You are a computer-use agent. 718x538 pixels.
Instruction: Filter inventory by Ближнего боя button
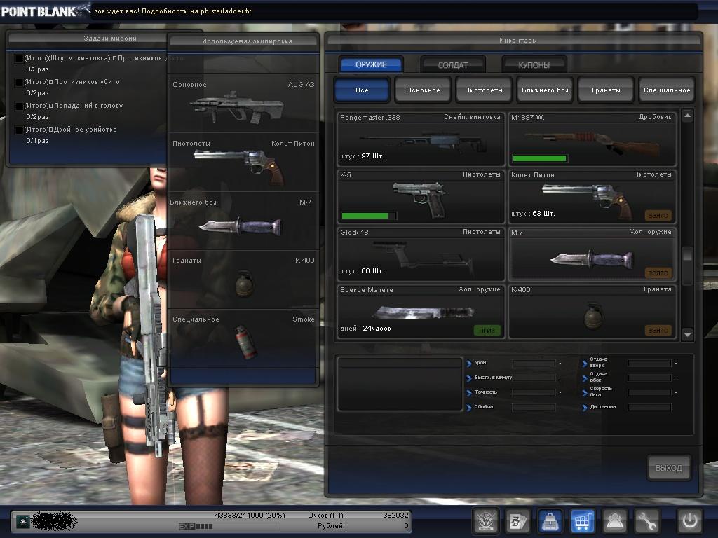545,90
